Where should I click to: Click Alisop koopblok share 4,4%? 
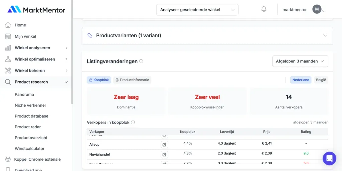point(188,143)
